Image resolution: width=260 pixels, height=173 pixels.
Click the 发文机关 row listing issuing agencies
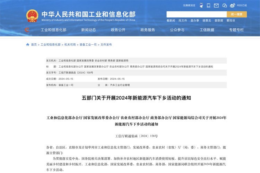pos(136,61)
